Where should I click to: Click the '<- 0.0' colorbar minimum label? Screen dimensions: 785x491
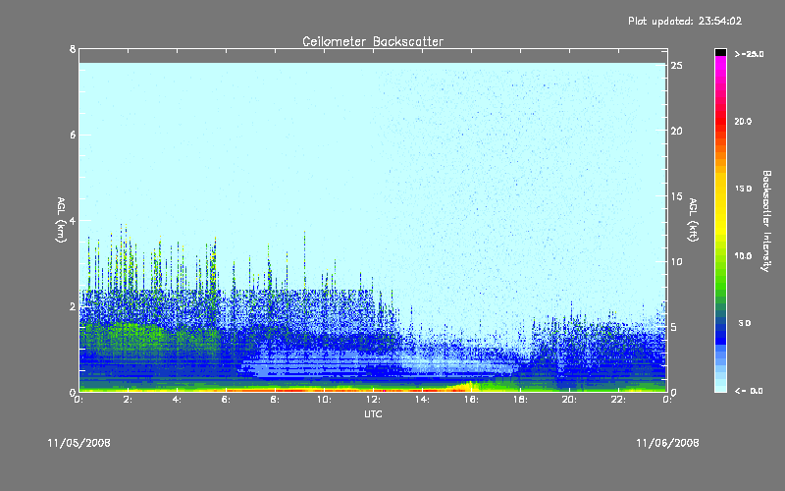pyautogui.click(x=749, y=391)
